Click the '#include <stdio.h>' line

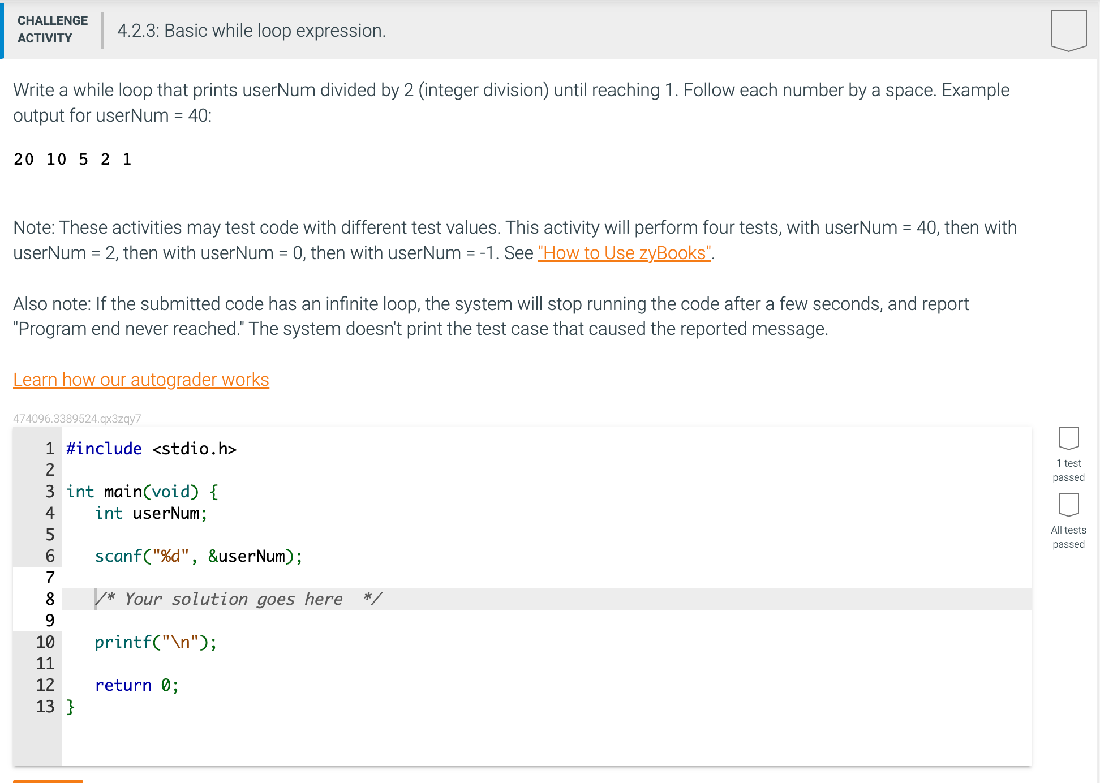151,449
